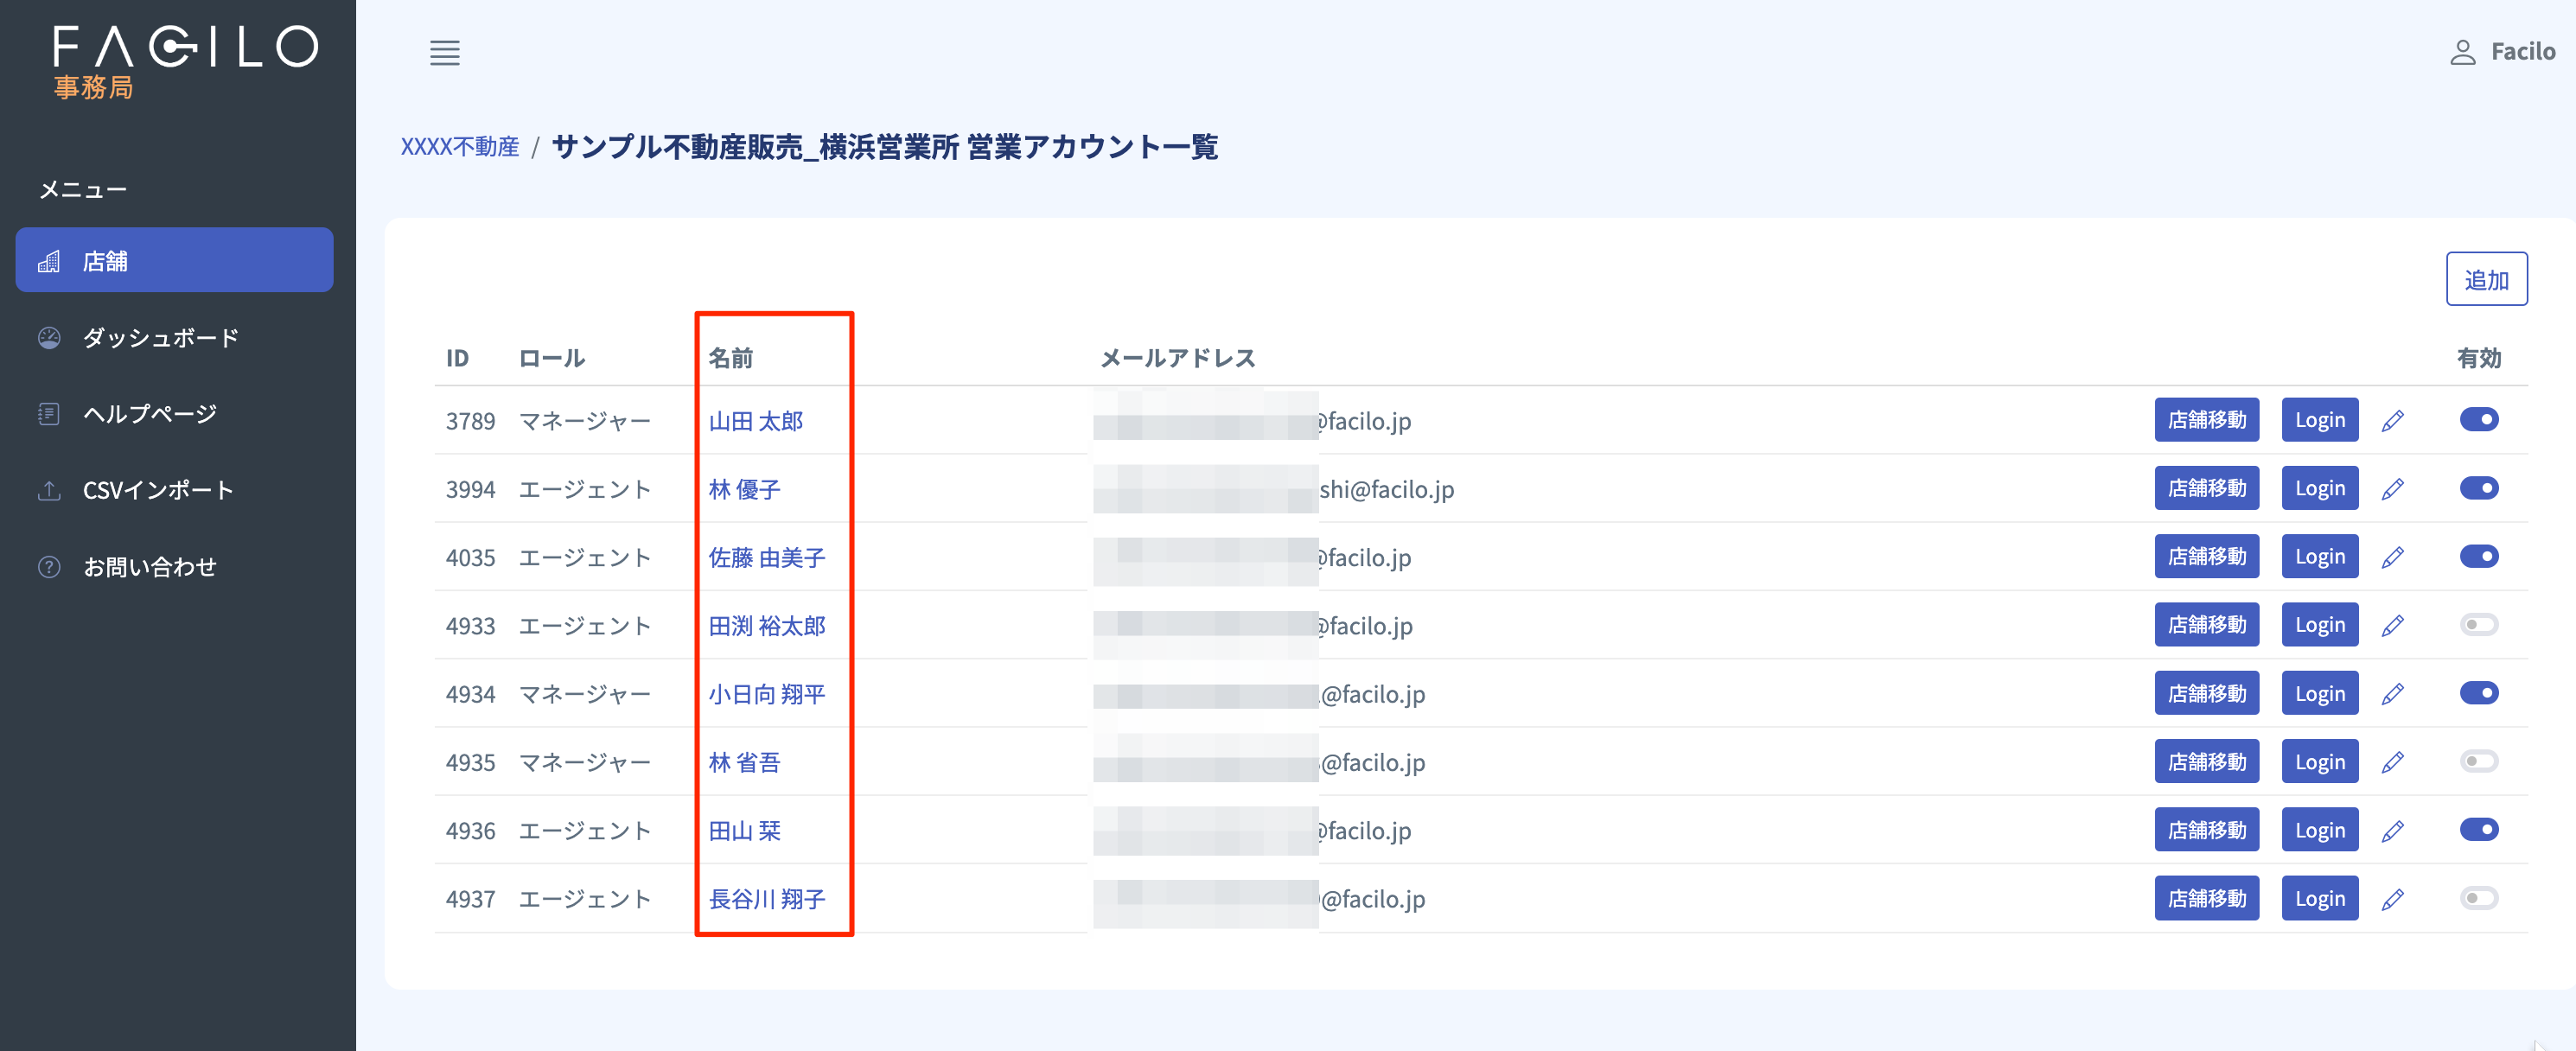The image size is (2576, 1051).
Task: Click Login for 佐藤 由美子
Action: pos(2320,556)
